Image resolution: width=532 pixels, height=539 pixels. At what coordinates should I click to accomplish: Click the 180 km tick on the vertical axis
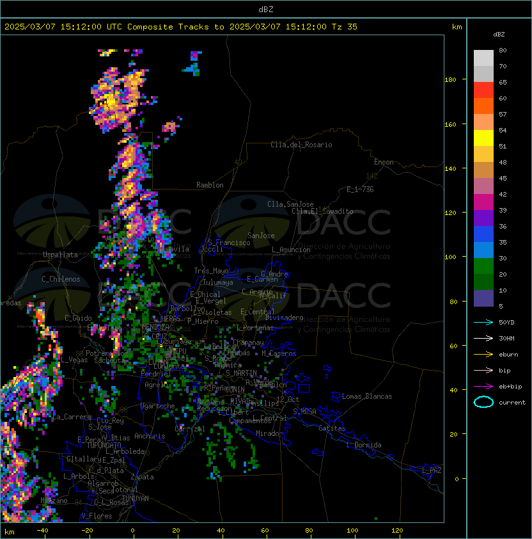(450, 80)
